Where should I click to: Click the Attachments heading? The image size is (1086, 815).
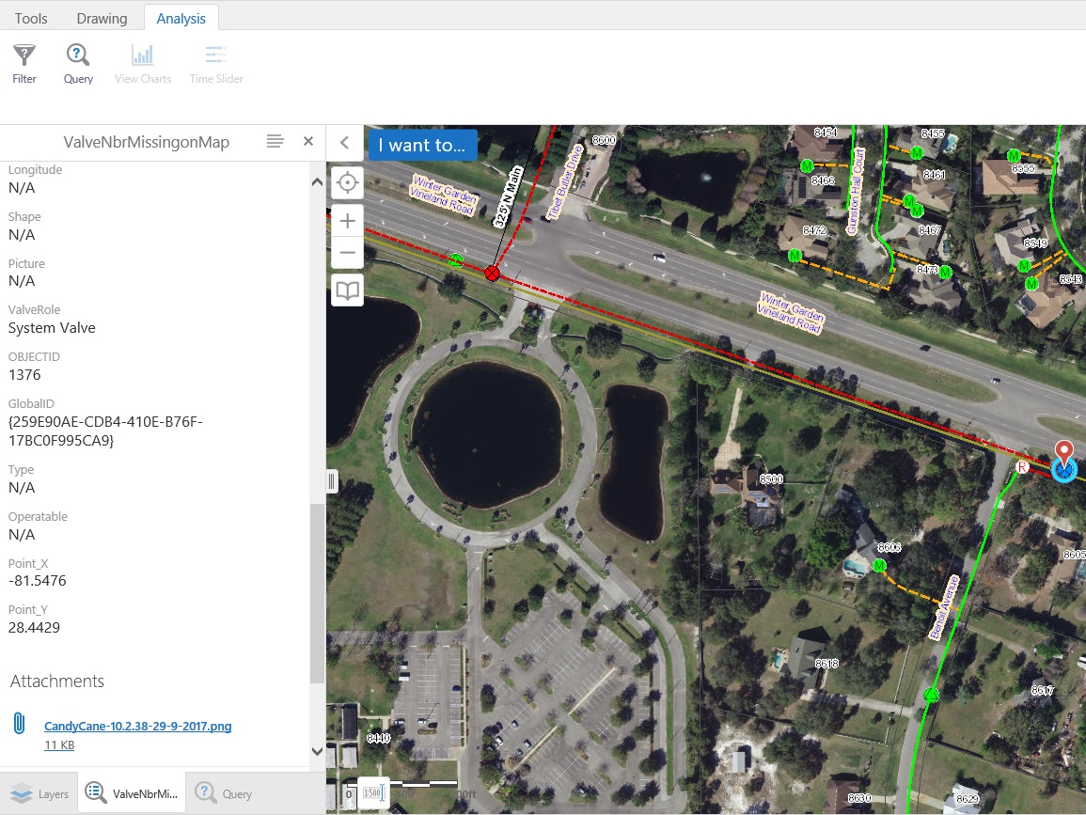click(56, 682)
